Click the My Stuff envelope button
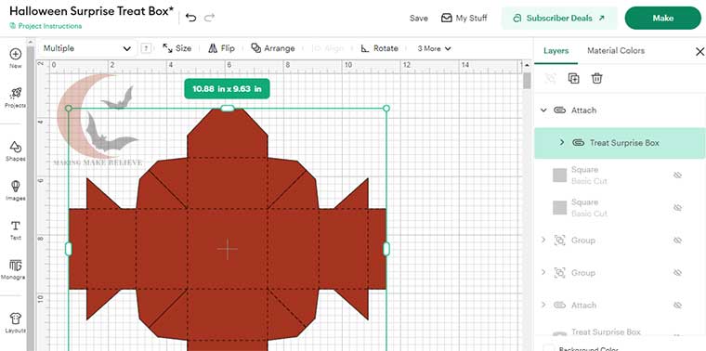This screenshot has height=351, width=706. [x=464, y=18]
